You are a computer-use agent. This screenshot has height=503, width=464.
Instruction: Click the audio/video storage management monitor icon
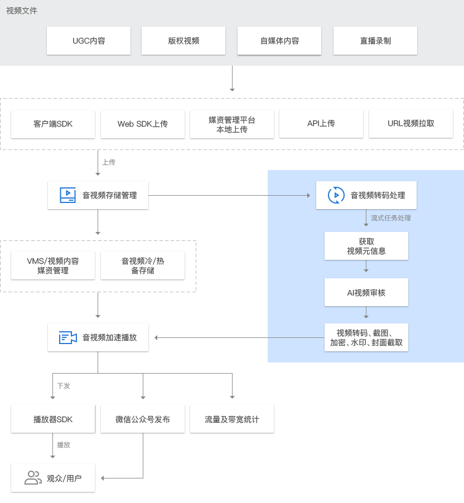(x=67, y=195)
